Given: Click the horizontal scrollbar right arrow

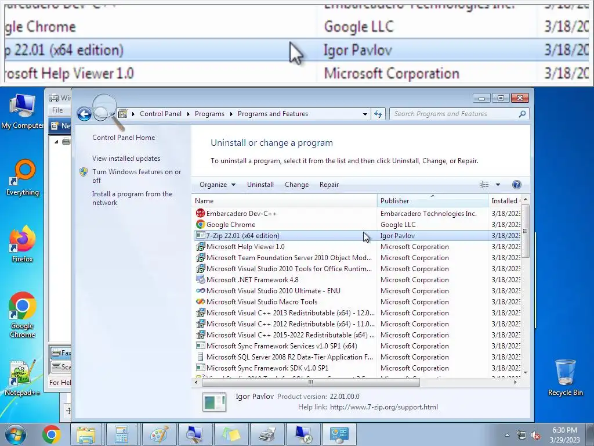Looking at the screenshot, I should (x=516, y=382).
